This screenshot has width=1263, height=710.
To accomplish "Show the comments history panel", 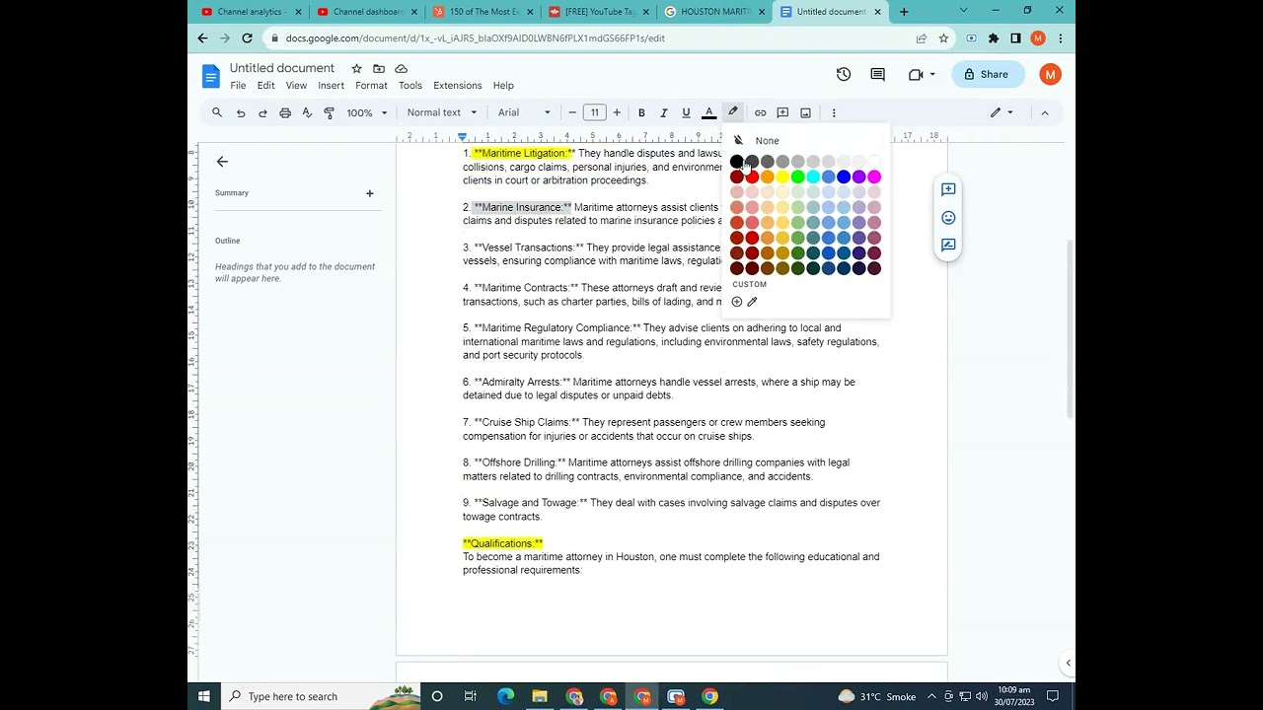I will (x=877, y=74).
